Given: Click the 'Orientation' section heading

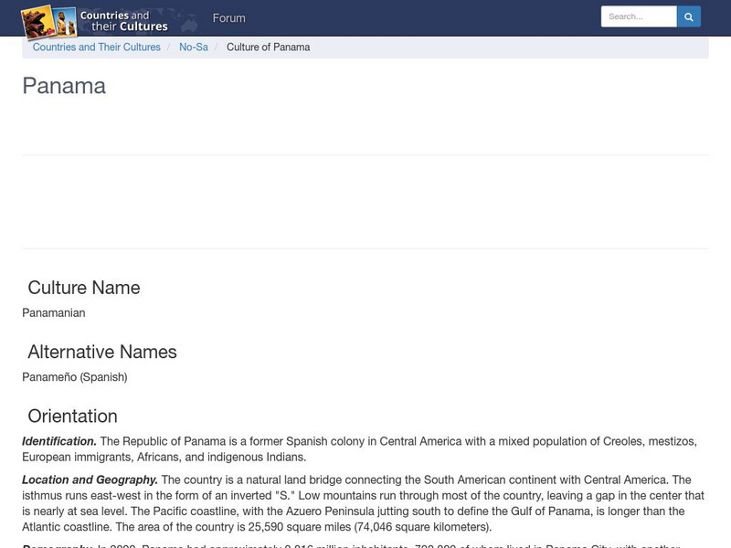Looking at the screenshot, I should (x=73, y=416).
